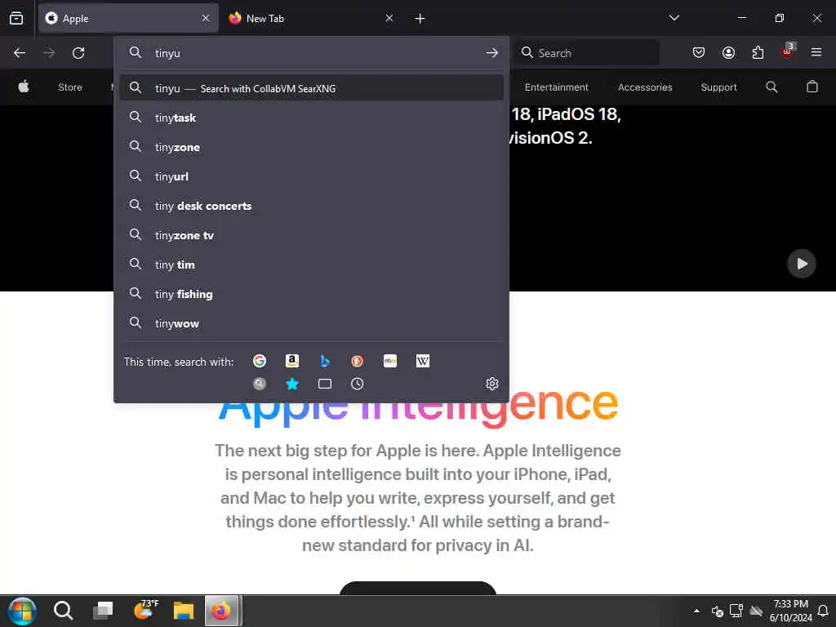
Task: Open search settings gear icon
Action: (x=492, y=384)
